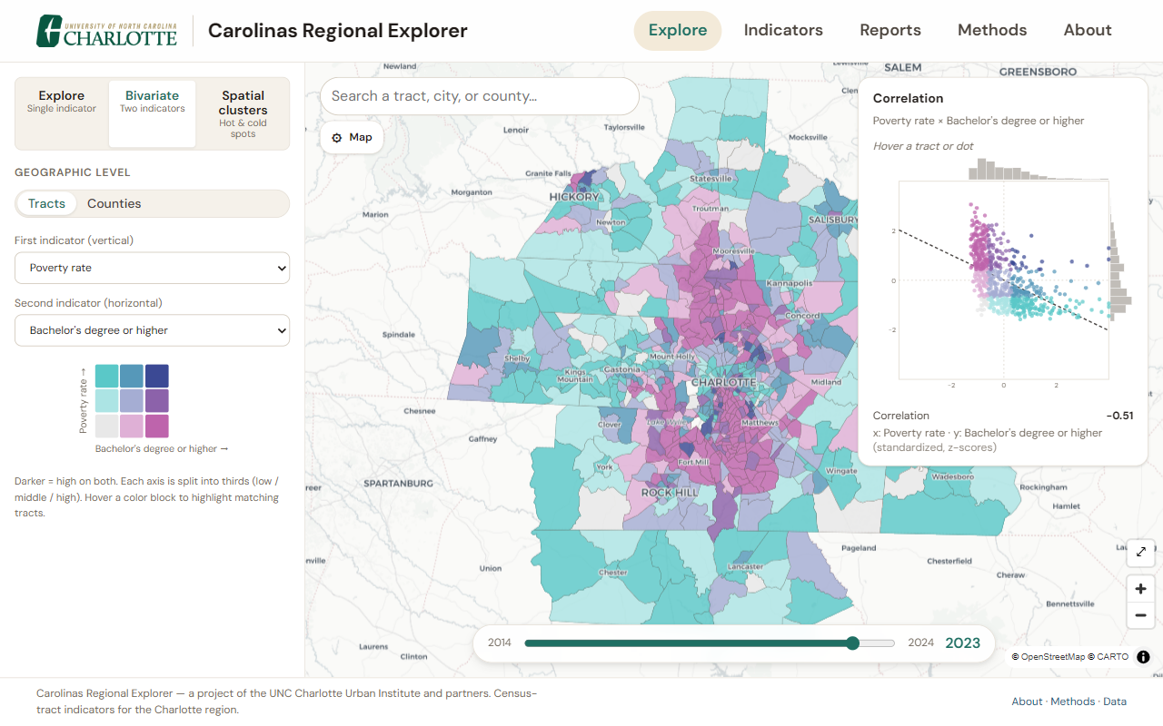Switch geographic level to Tracts
Image resolution: width=1163 pixels, height=726 pixels.
pyautogui.click(x=46, y=203)
